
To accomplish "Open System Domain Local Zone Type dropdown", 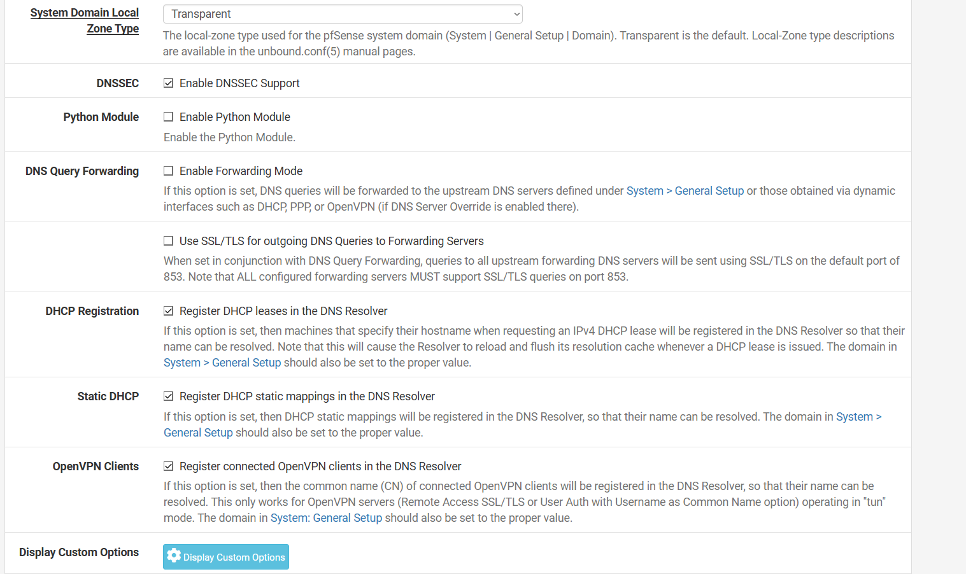I will [x=343, y=14].
